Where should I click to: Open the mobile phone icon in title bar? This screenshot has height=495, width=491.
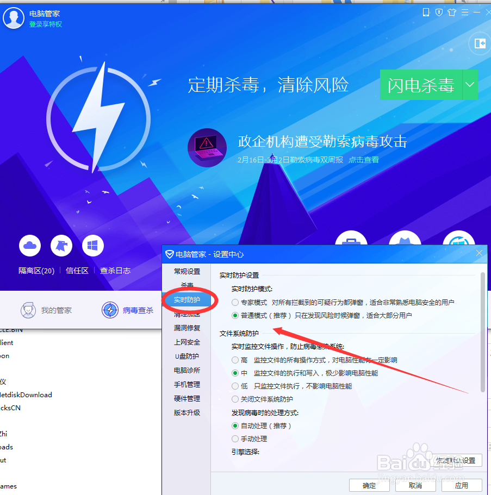point(426,12)
